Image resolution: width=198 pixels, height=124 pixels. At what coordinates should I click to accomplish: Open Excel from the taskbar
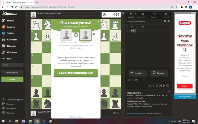[x=30, y=121]
